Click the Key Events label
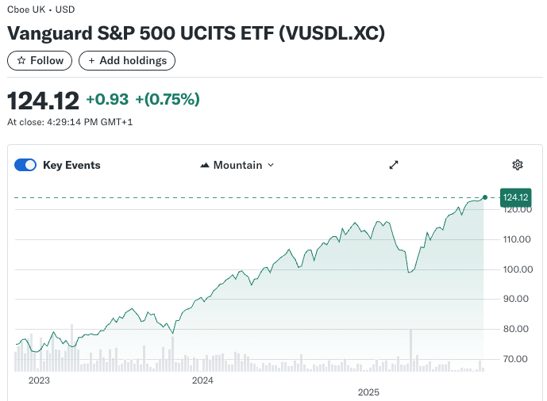The height and width of the screenshot is (401, 547). [x=71, y=165]
